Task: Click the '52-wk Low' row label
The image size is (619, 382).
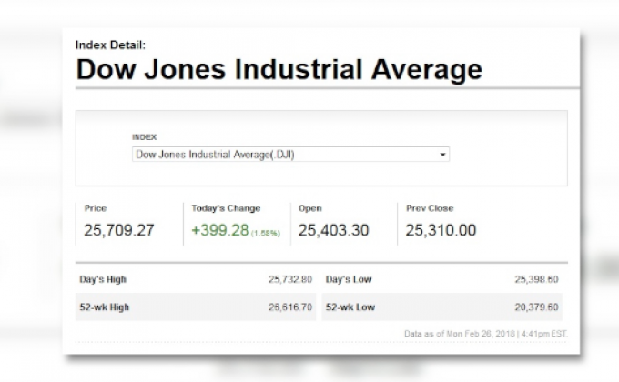Action: (x=350, y=307)
